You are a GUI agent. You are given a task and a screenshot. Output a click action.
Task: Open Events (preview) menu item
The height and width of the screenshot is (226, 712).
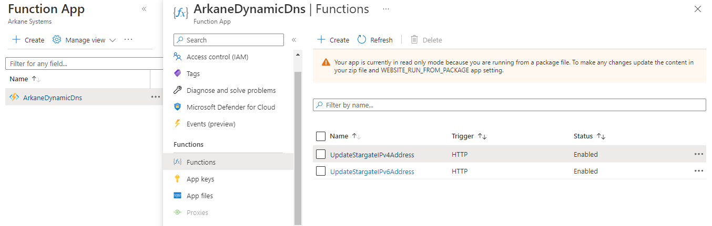click(x=211, y=124)
